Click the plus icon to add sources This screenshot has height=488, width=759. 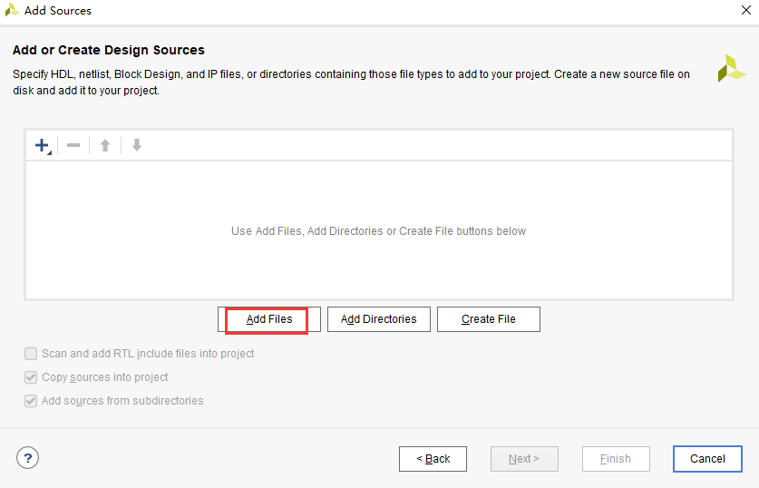(x=42, y=145)
